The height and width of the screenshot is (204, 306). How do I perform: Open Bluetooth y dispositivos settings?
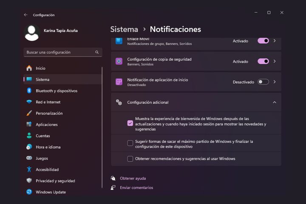pos(56,91)
